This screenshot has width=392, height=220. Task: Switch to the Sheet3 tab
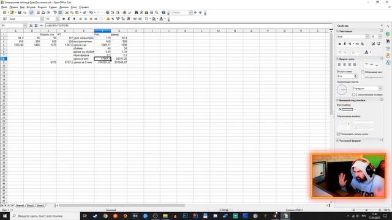click(x=40, y=205)
